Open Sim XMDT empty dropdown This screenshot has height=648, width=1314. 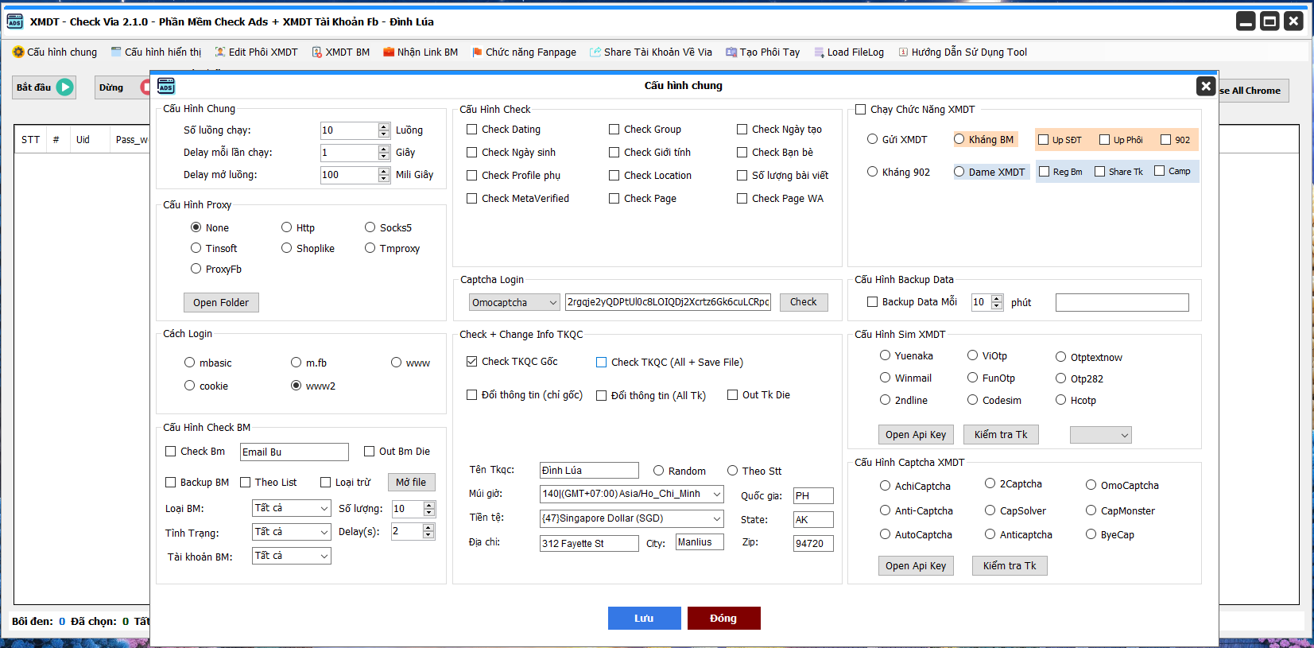pyautogui.click(x=1101, y=435)
